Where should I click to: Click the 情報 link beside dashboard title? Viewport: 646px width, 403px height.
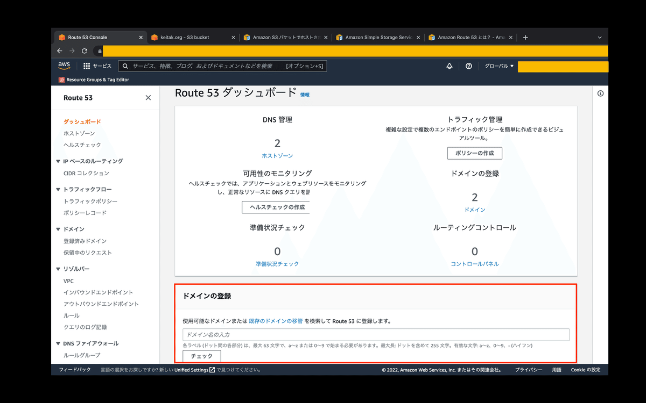(305, 95)
